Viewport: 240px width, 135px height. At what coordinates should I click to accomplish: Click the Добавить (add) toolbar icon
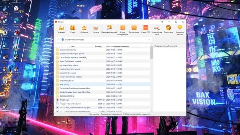coord(84,28)
